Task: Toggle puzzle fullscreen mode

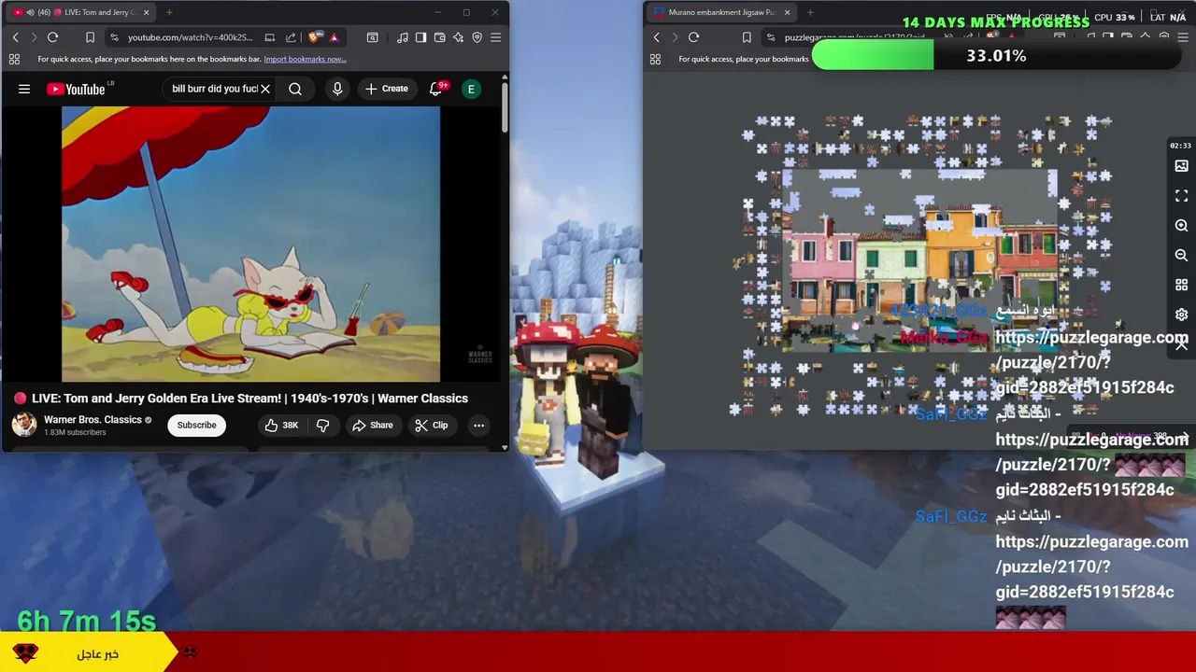Action: pyautogui.click(x=1181, y=196)
